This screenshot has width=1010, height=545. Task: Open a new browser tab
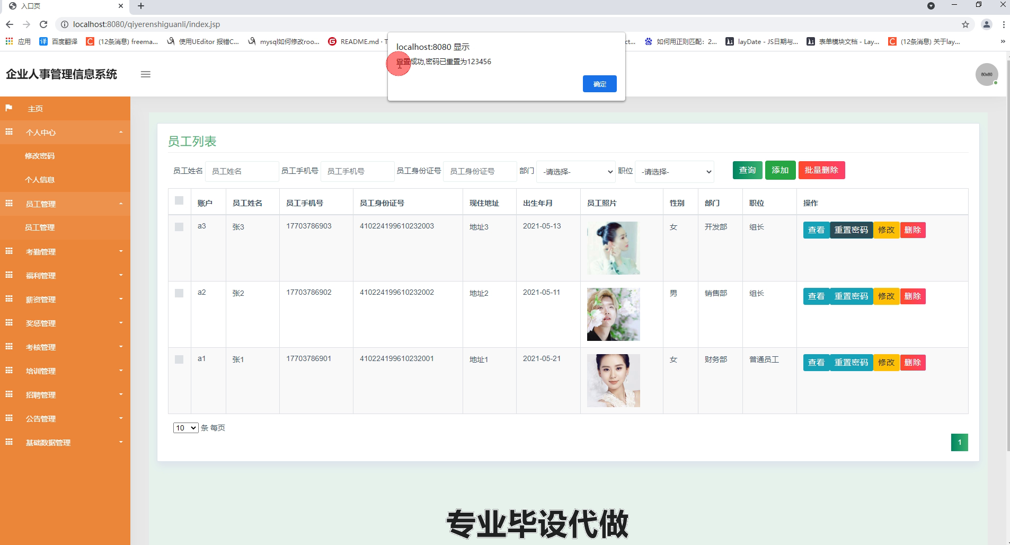(x=141, y=6)
